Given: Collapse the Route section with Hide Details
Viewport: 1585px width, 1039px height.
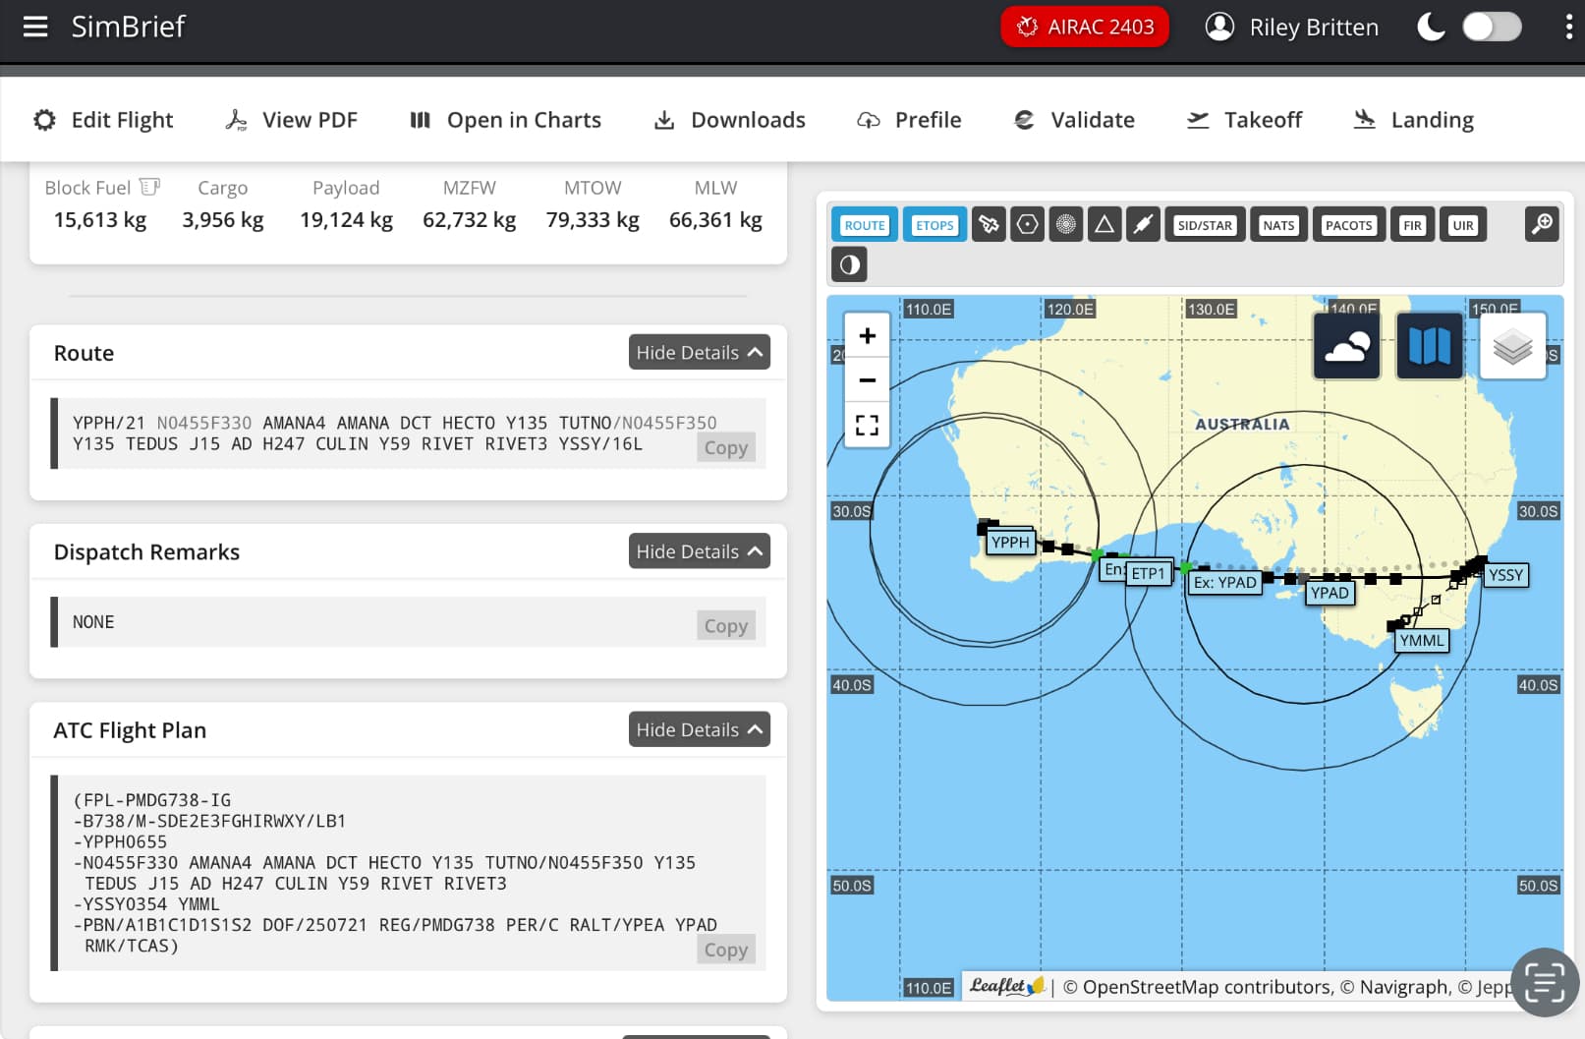Looking at the screenshot, I should [x=700, y=352].
